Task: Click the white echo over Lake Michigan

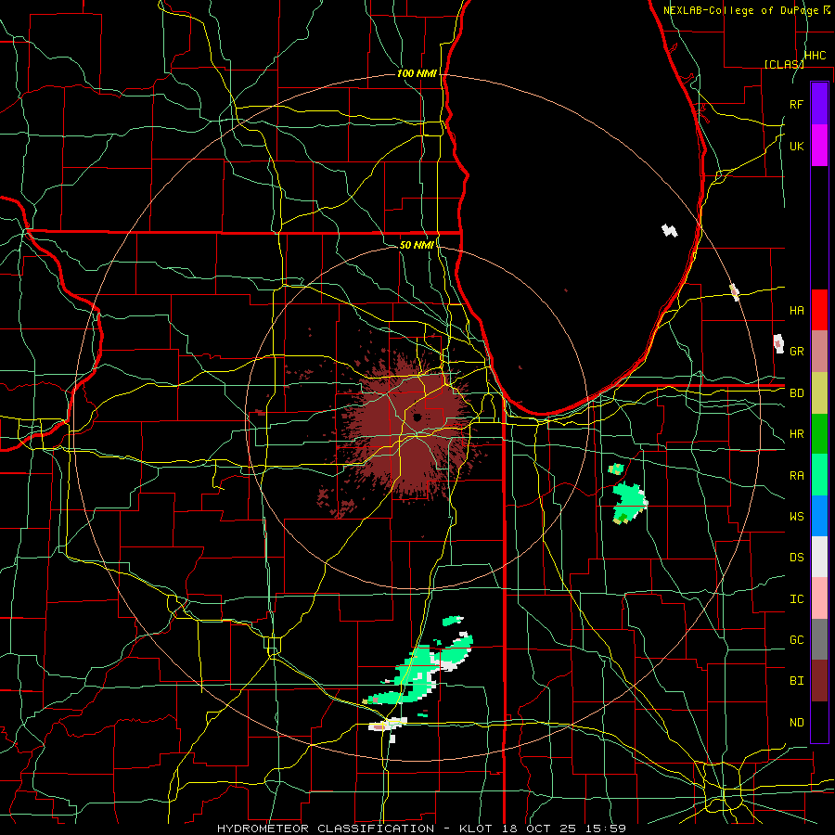Action: click(669, 230)
